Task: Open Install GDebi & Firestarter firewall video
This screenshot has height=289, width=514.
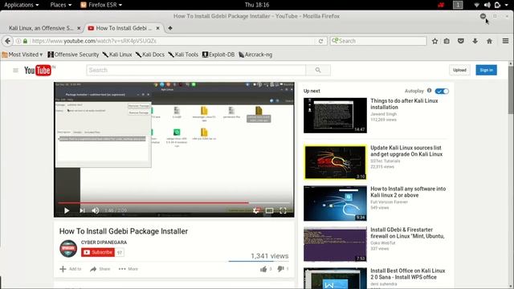Action: click(407, 233)
